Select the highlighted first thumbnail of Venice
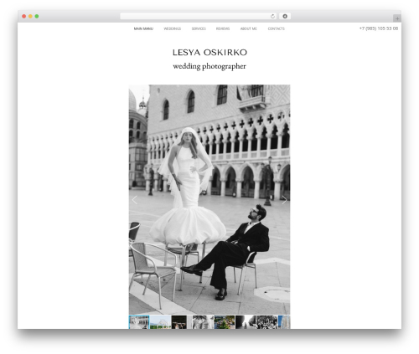 click(x=139, y=322)
